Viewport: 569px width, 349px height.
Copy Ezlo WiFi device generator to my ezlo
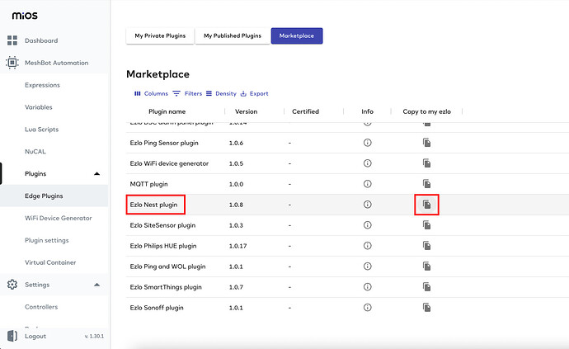pyautogui.click(x=427, y=163)
